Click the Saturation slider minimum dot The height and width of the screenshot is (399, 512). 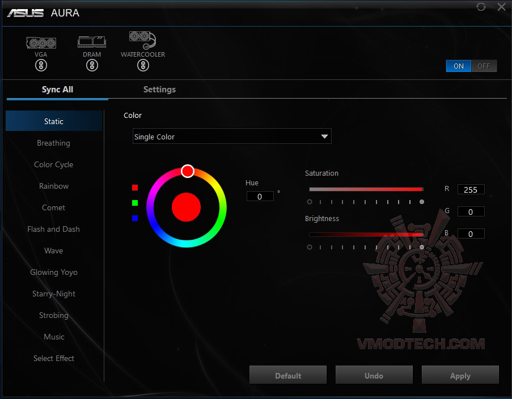tap(310, 202)
